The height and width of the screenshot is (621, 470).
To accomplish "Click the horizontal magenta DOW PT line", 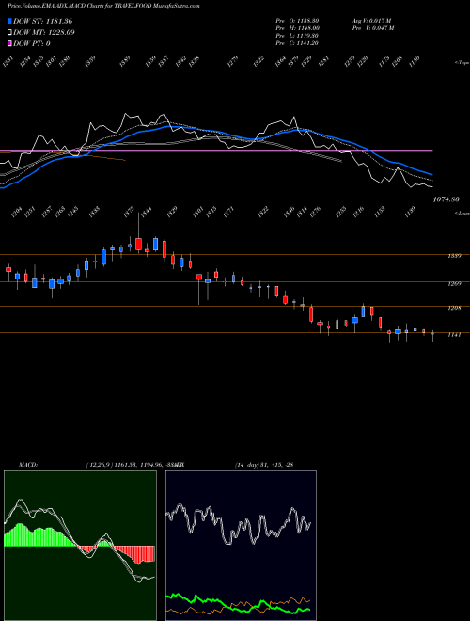I will point(216,151).
